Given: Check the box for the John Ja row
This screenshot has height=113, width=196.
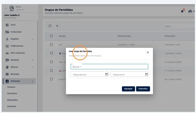Looking at the screenshot, I should 51,62.
